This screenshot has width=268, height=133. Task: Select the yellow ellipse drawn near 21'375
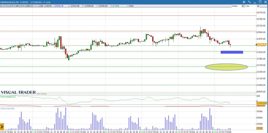(x=226, y=67)
